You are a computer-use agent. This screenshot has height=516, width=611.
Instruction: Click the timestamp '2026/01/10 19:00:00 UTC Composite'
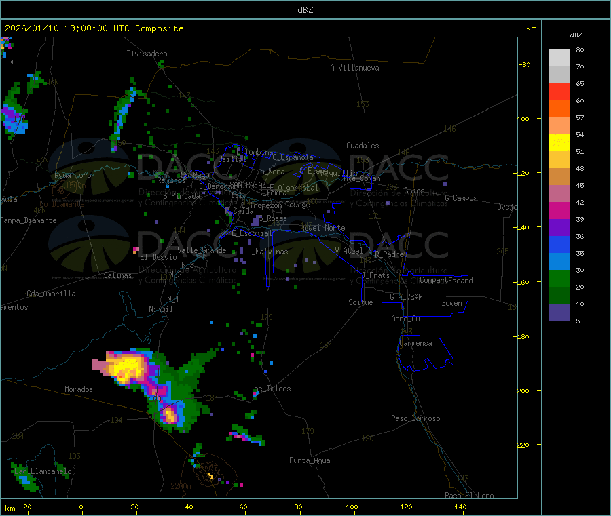tap(94, 28)
